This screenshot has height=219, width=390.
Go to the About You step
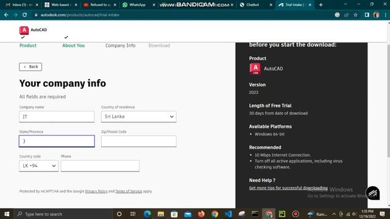[x=73, y=46]
